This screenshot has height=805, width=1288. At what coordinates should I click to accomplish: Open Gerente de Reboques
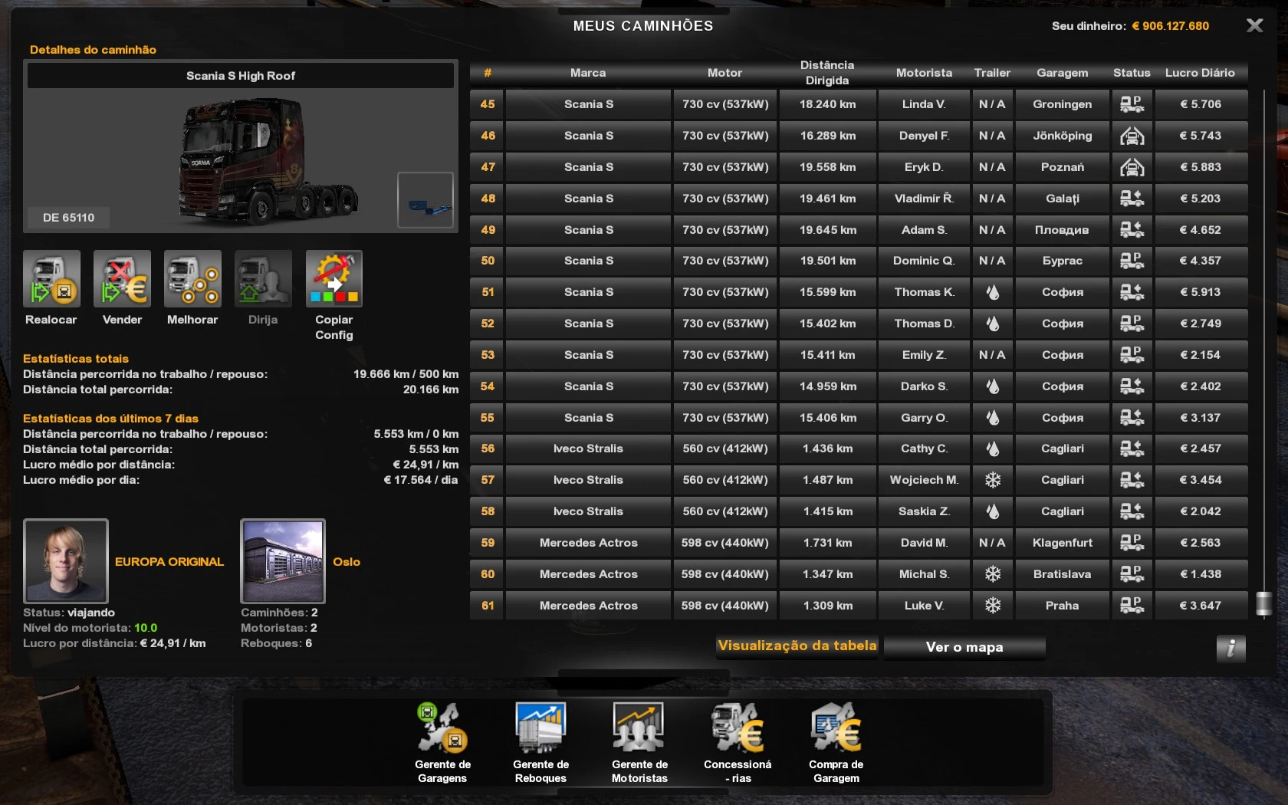[540, 728]
